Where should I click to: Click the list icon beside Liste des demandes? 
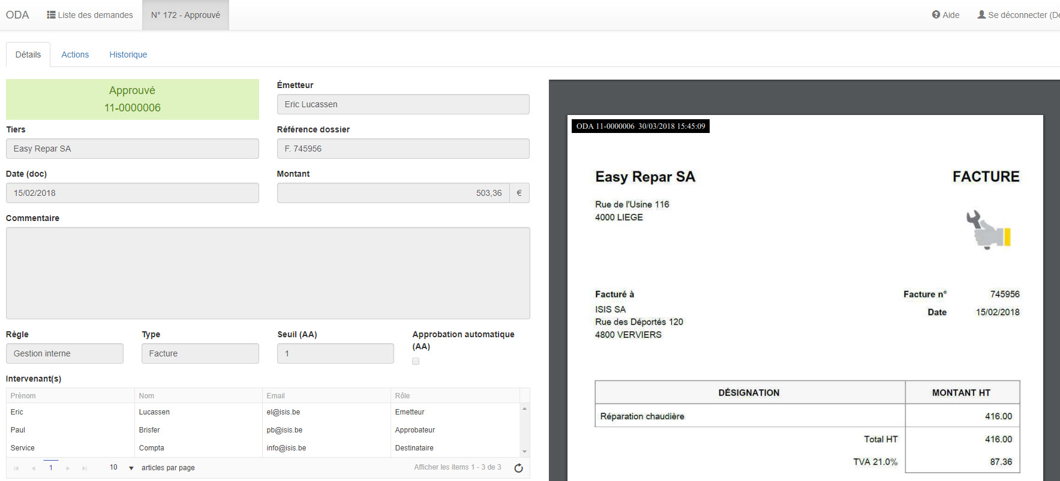pos(52,15)
